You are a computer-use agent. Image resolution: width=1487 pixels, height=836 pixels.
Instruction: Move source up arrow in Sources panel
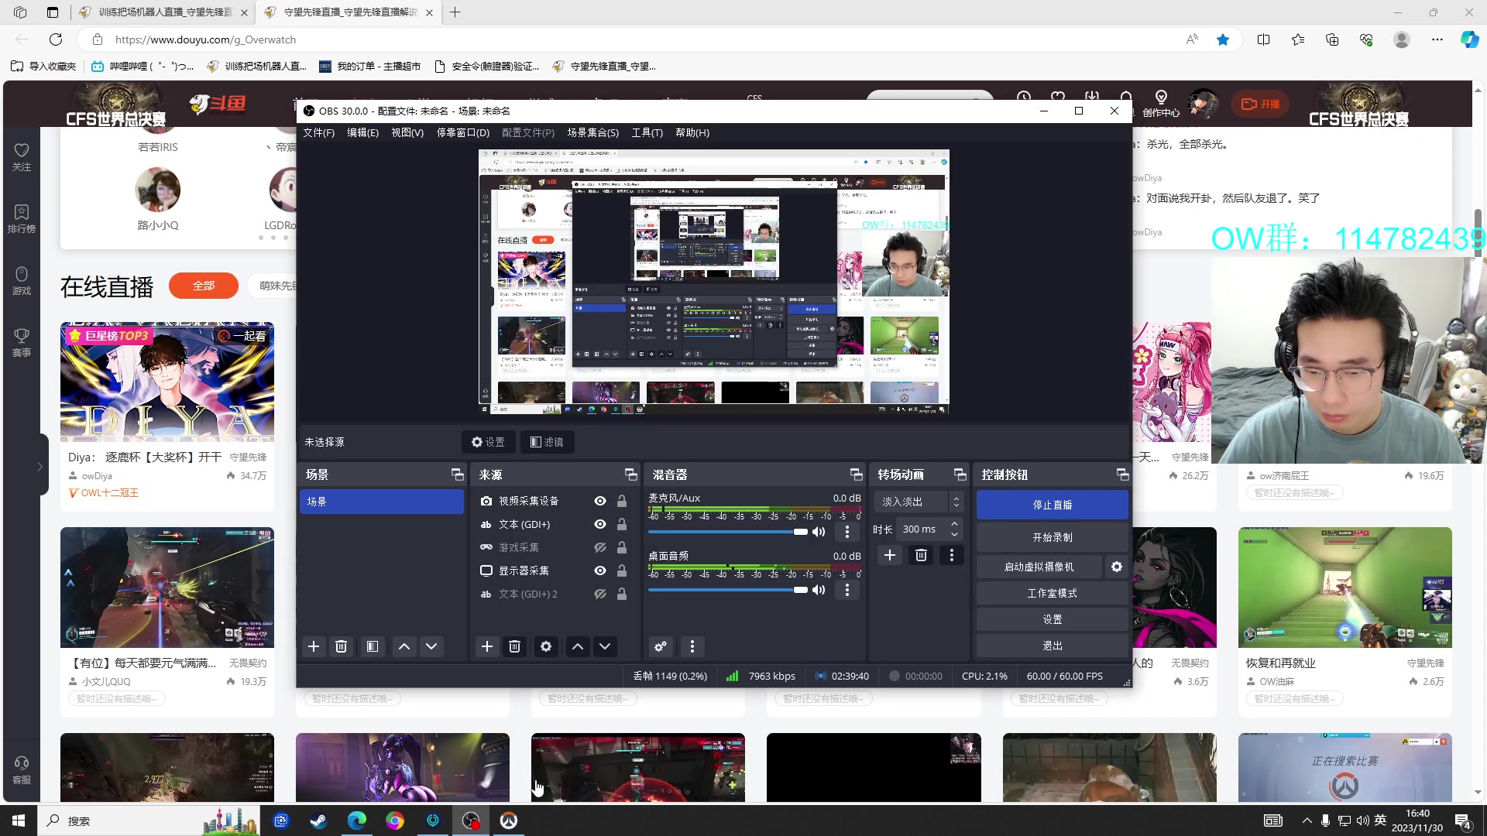(x=578, y=646)
